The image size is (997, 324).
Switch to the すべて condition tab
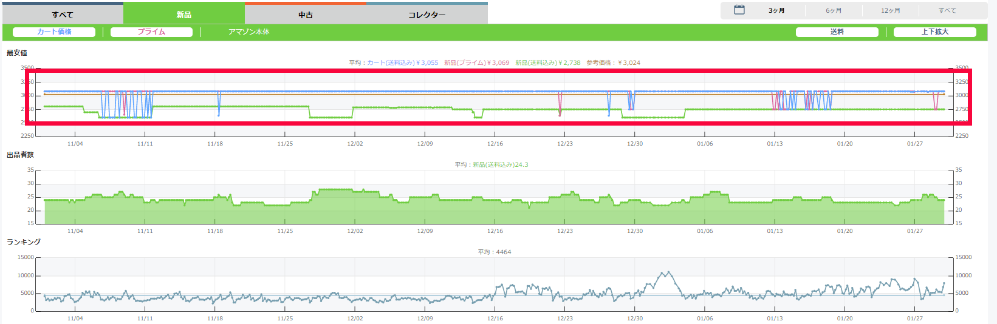pos(62,15)
